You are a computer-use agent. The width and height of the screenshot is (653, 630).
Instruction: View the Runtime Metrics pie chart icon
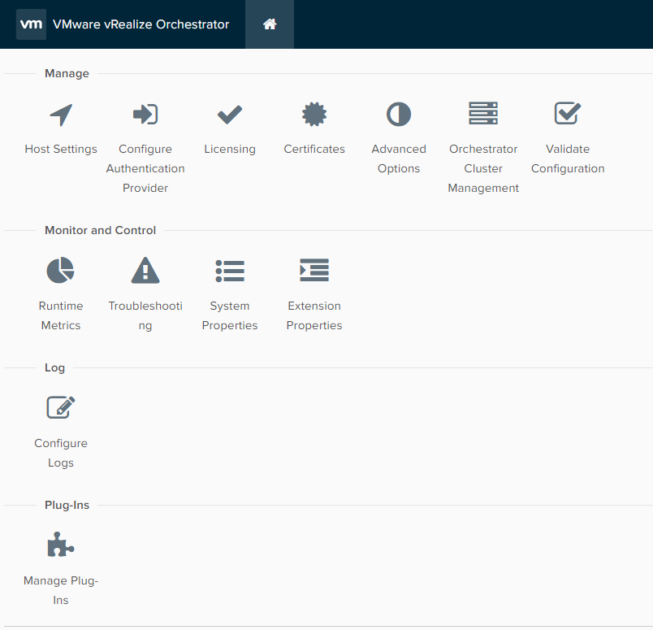60,270
